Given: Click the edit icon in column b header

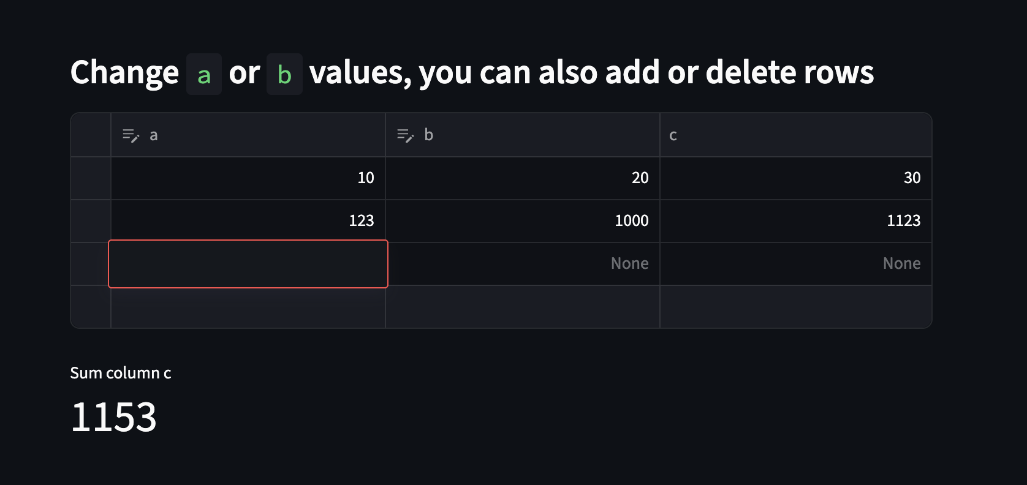Looking at the screenshot, I should point(405,135).
